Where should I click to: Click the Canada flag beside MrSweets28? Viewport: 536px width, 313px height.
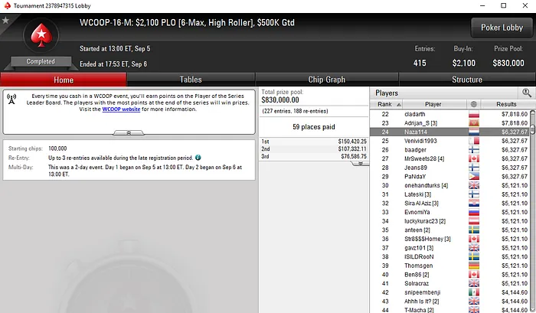pyautogui.click(x=473, y=158)
